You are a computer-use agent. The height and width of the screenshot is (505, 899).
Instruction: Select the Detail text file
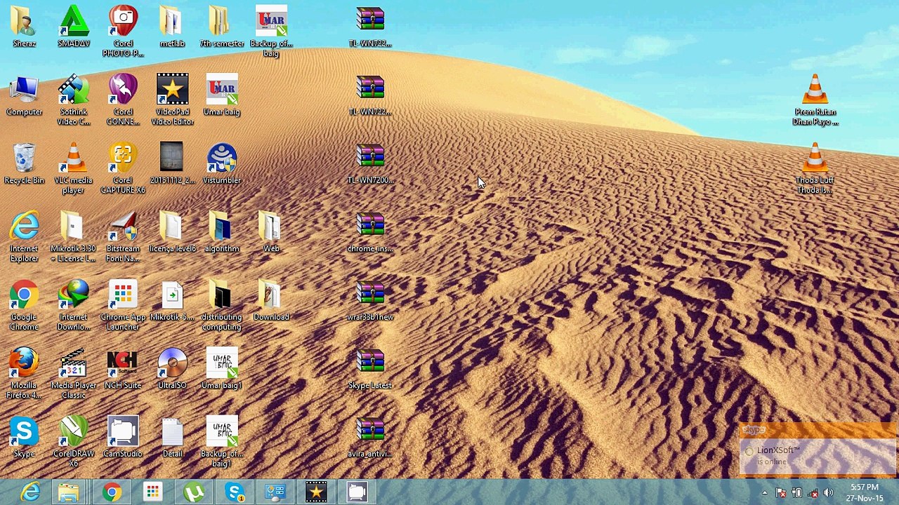click(x=172, y=437)
